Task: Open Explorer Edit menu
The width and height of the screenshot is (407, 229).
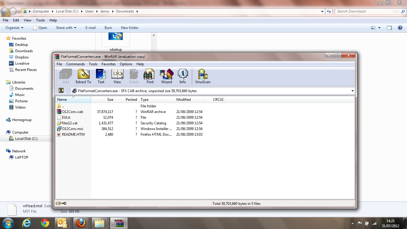Action: pos(16,20)
